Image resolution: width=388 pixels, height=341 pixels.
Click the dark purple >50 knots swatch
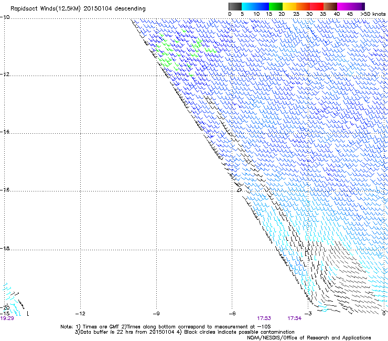363,6
